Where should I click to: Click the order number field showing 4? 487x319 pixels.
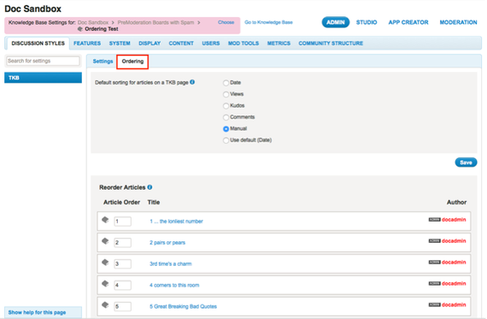coord(122,285)
